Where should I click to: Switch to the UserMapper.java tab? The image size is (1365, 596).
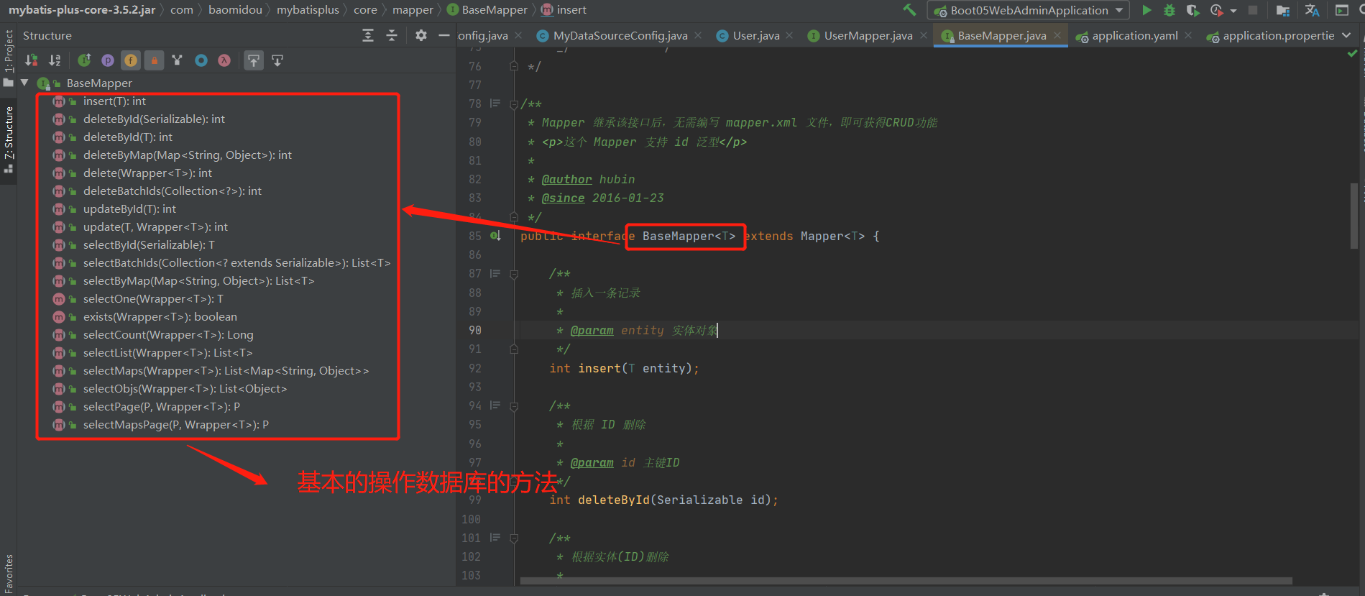click(x=868, y=36)
